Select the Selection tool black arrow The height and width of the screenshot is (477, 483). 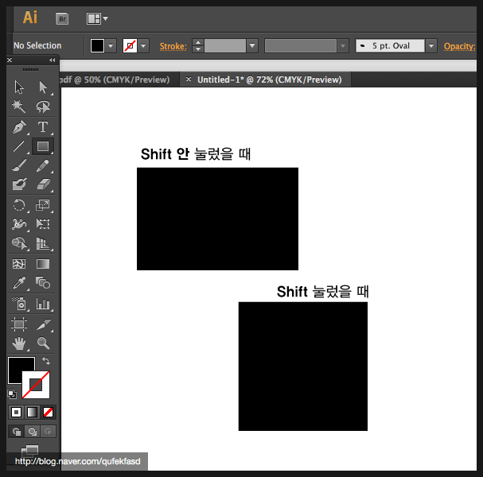(19, 87)
